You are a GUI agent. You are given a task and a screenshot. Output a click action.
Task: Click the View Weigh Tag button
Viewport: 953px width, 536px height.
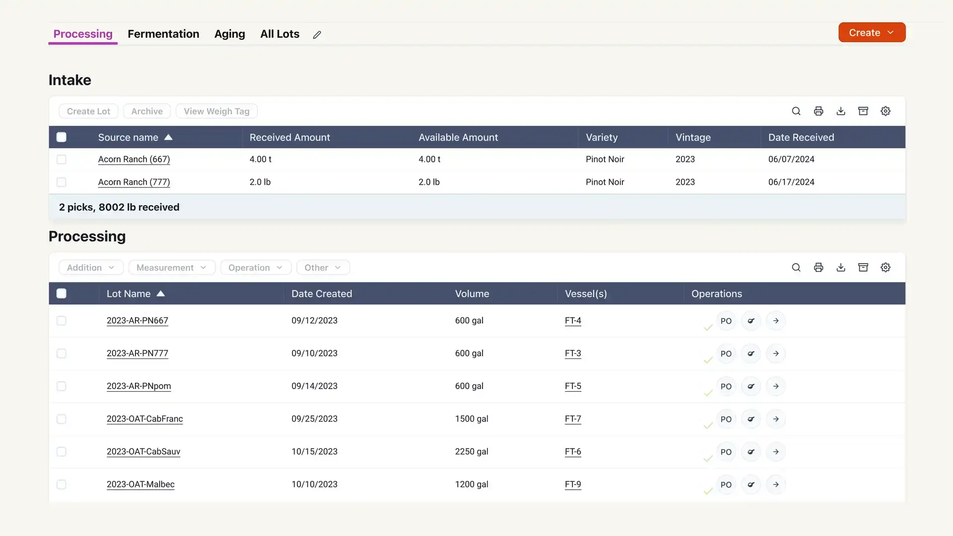pyautogui.click(x=216, y=111)
